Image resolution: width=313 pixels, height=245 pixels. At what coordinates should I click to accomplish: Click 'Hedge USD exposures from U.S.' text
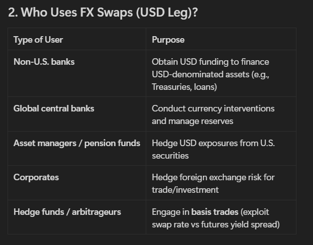pos(213,143)
